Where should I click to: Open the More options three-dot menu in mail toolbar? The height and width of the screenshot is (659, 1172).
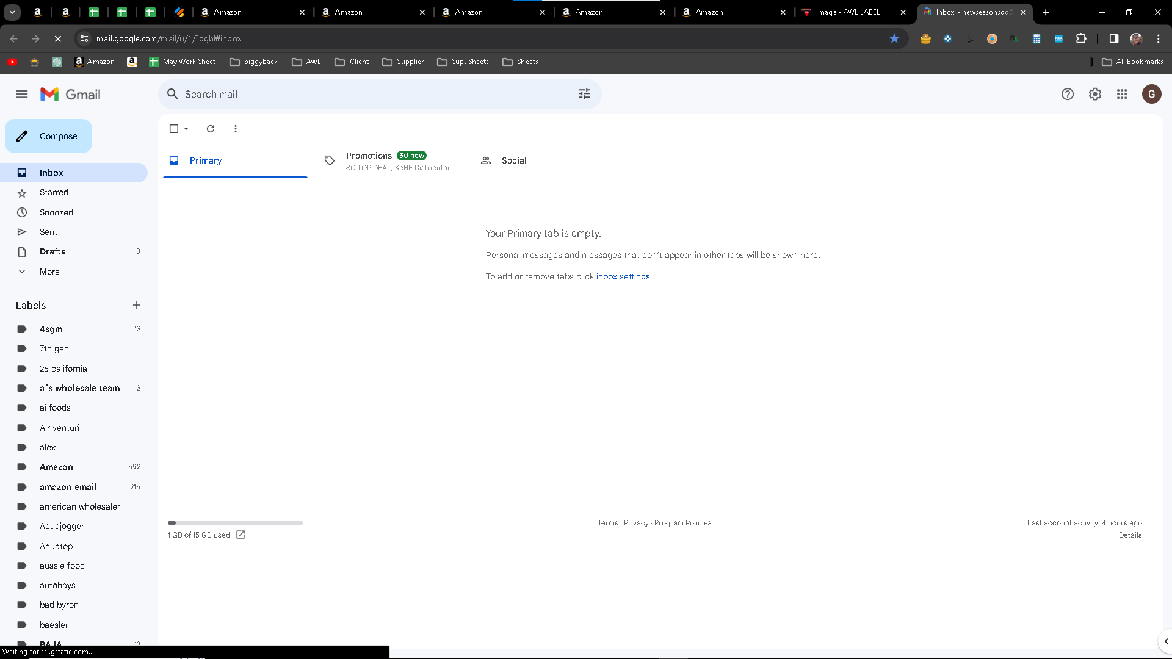point(236,129)
